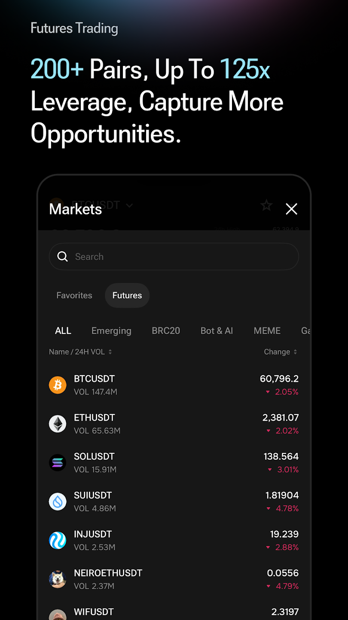
Task: Select the Futures tab
Action: pyautogui.click(x=127, y=295)
